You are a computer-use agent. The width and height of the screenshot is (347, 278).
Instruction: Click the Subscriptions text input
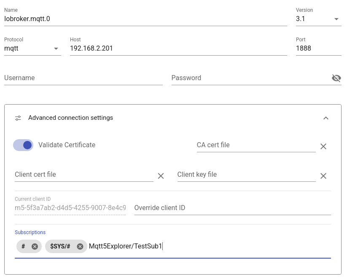(245, 246)
